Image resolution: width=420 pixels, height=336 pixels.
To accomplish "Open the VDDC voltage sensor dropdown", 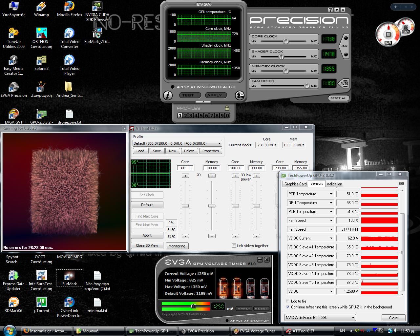I will pos(331,291).
